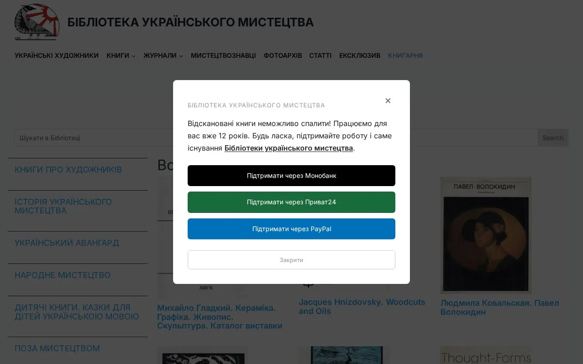Support via Приват24 button
This screenshot has height=364, width=583.
click(x=291, y=202)
